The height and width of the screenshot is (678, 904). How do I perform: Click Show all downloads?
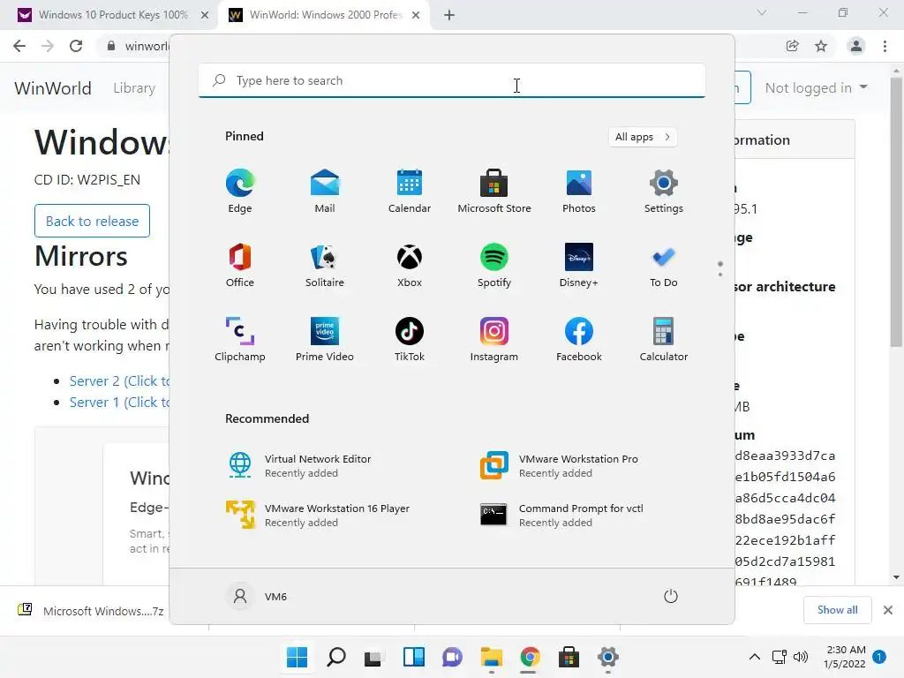(x=838, y=610)
